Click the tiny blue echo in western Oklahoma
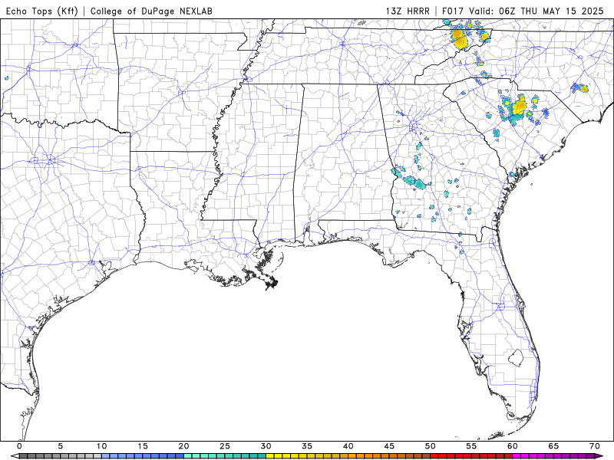Screen dimensions: 614x460 [6, 78]
